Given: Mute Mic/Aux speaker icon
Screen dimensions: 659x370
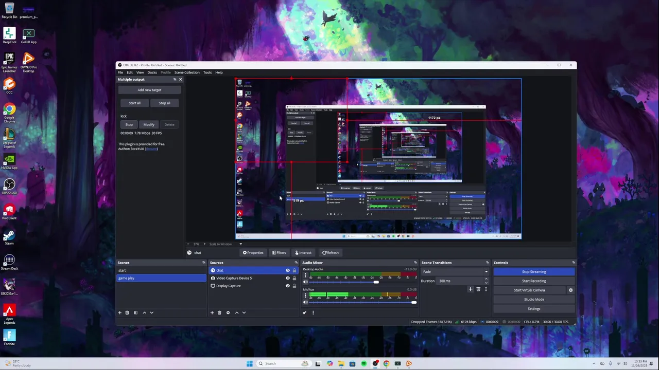Looking at the screenshot, I should [305, 302].
